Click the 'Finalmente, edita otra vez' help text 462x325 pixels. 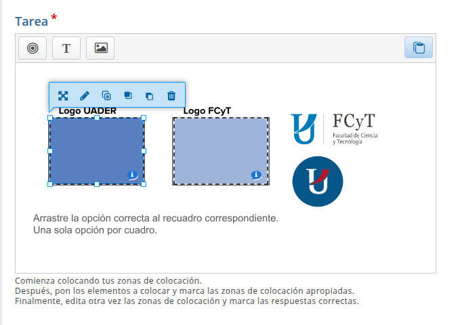click(x=187, y=301)
